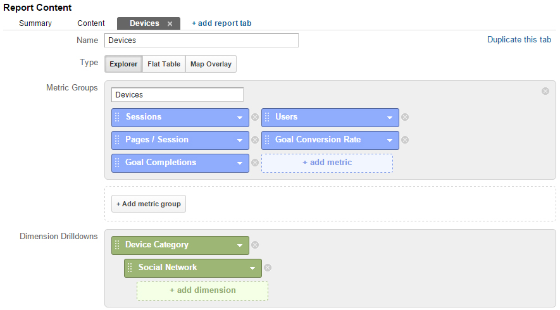The width and height of the screenshot is (560, 310).
Task: Remove the Social Network dimension x icon
Action: 268,268
